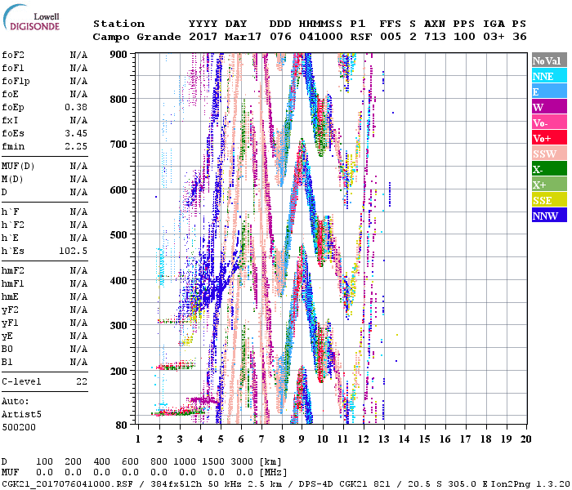Screen dimensions: 572x490
Task: Click the foEs value 3.45
Action: coord(76,133)
